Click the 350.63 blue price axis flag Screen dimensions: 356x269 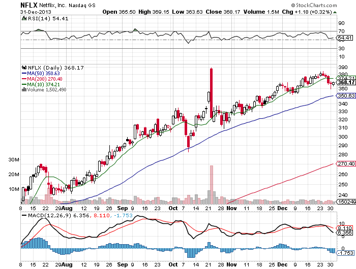click(x=346, y=95)
